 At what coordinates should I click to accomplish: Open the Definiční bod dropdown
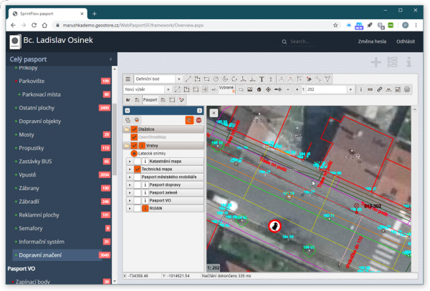tap(158, 79)
